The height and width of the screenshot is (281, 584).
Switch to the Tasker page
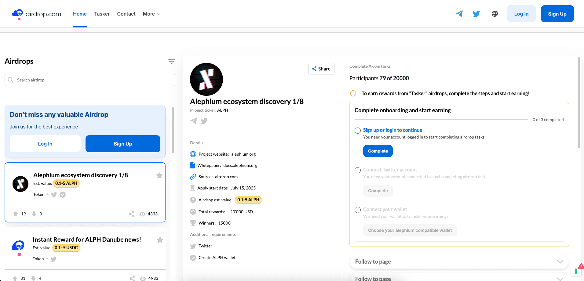tap(102, 14)
